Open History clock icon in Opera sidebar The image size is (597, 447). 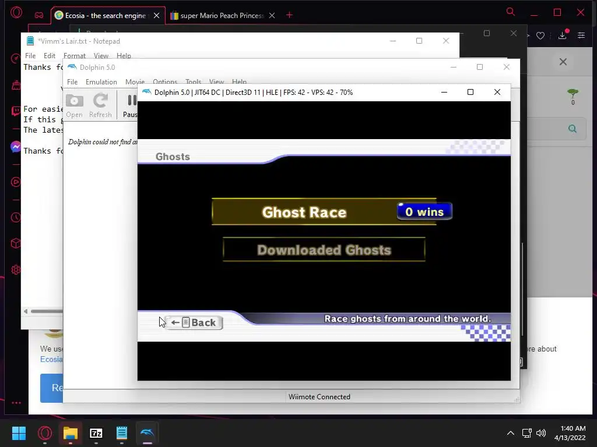pos(16,218)
